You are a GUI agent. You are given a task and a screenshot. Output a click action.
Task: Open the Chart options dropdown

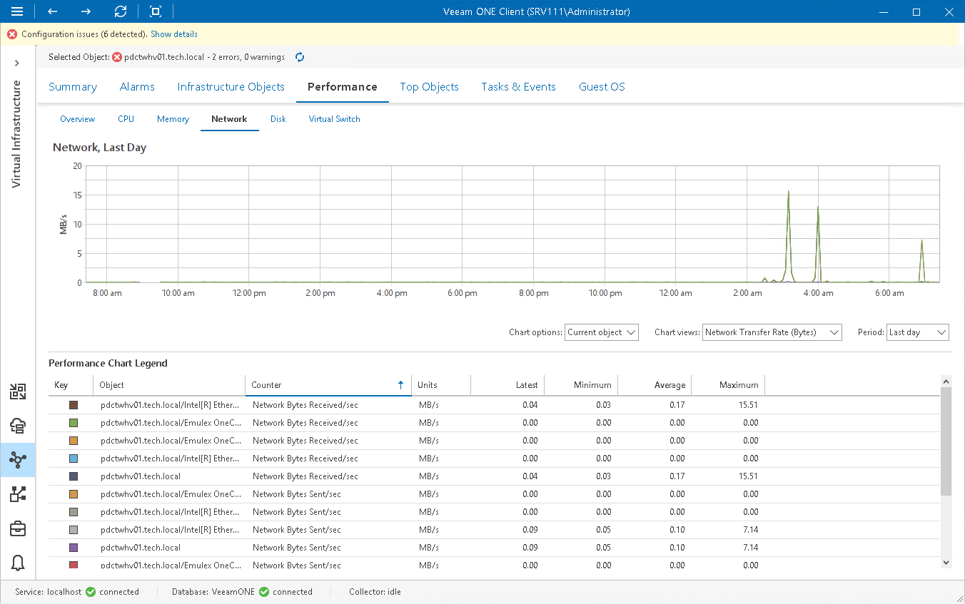point(601,332)
